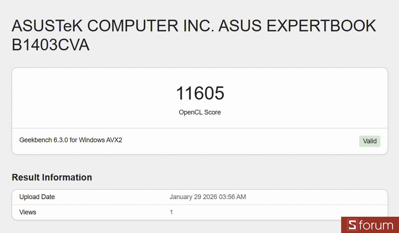Click the OpenCL Score label
Image resolution: width=399 pixels, height=233 pixels.
[199, 112]
